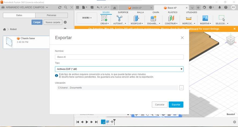Open the SÓLIDO ribbon tab
The image size is (238, 127).
(x=106, y=12)
